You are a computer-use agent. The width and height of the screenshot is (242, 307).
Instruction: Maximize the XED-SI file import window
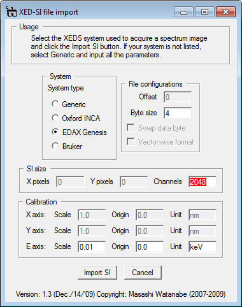tap(204, 12)
